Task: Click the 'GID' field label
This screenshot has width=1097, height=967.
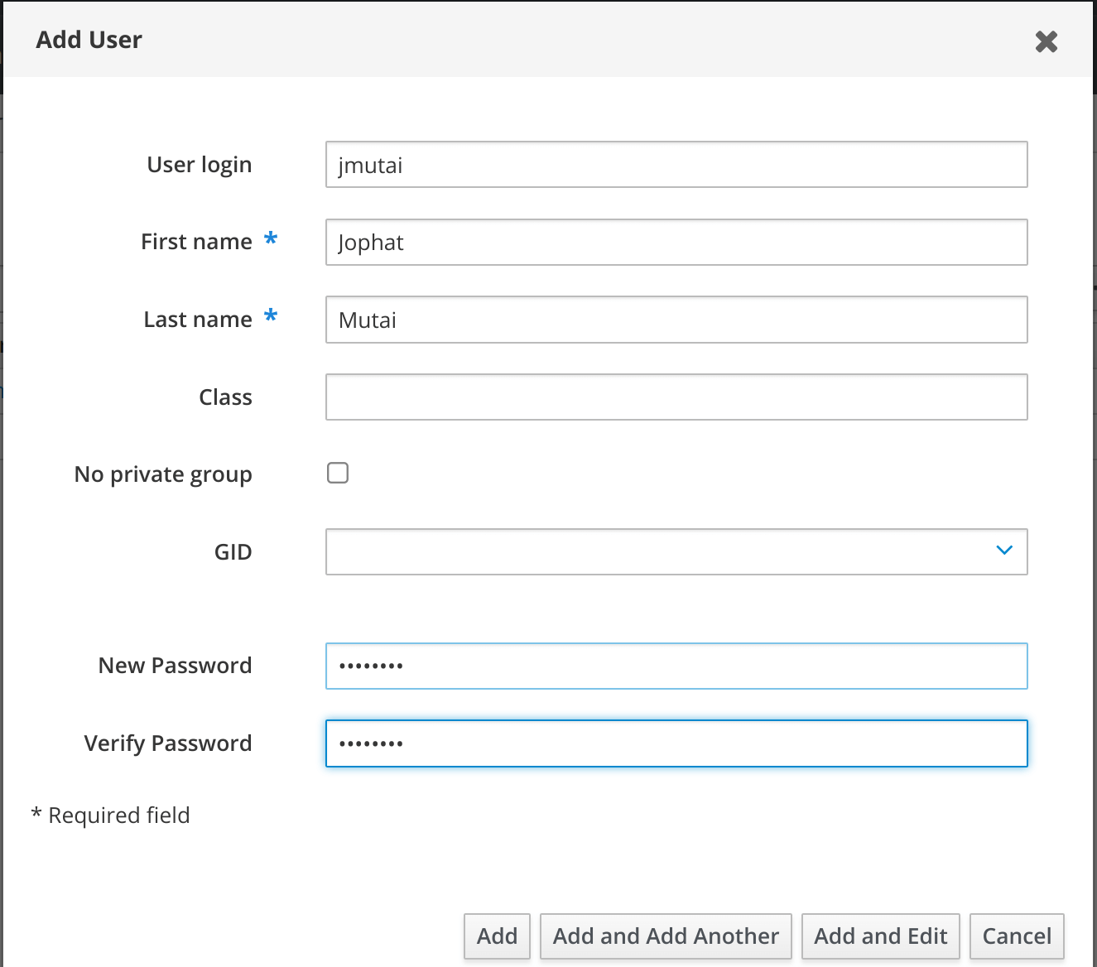Action: (x=233, y=552)
